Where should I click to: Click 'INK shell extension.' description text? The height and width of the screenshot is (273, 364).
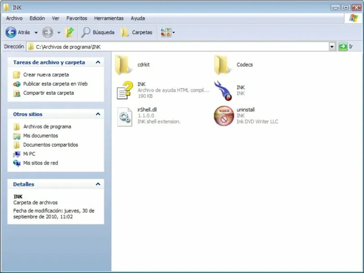(x=159, y=121)
